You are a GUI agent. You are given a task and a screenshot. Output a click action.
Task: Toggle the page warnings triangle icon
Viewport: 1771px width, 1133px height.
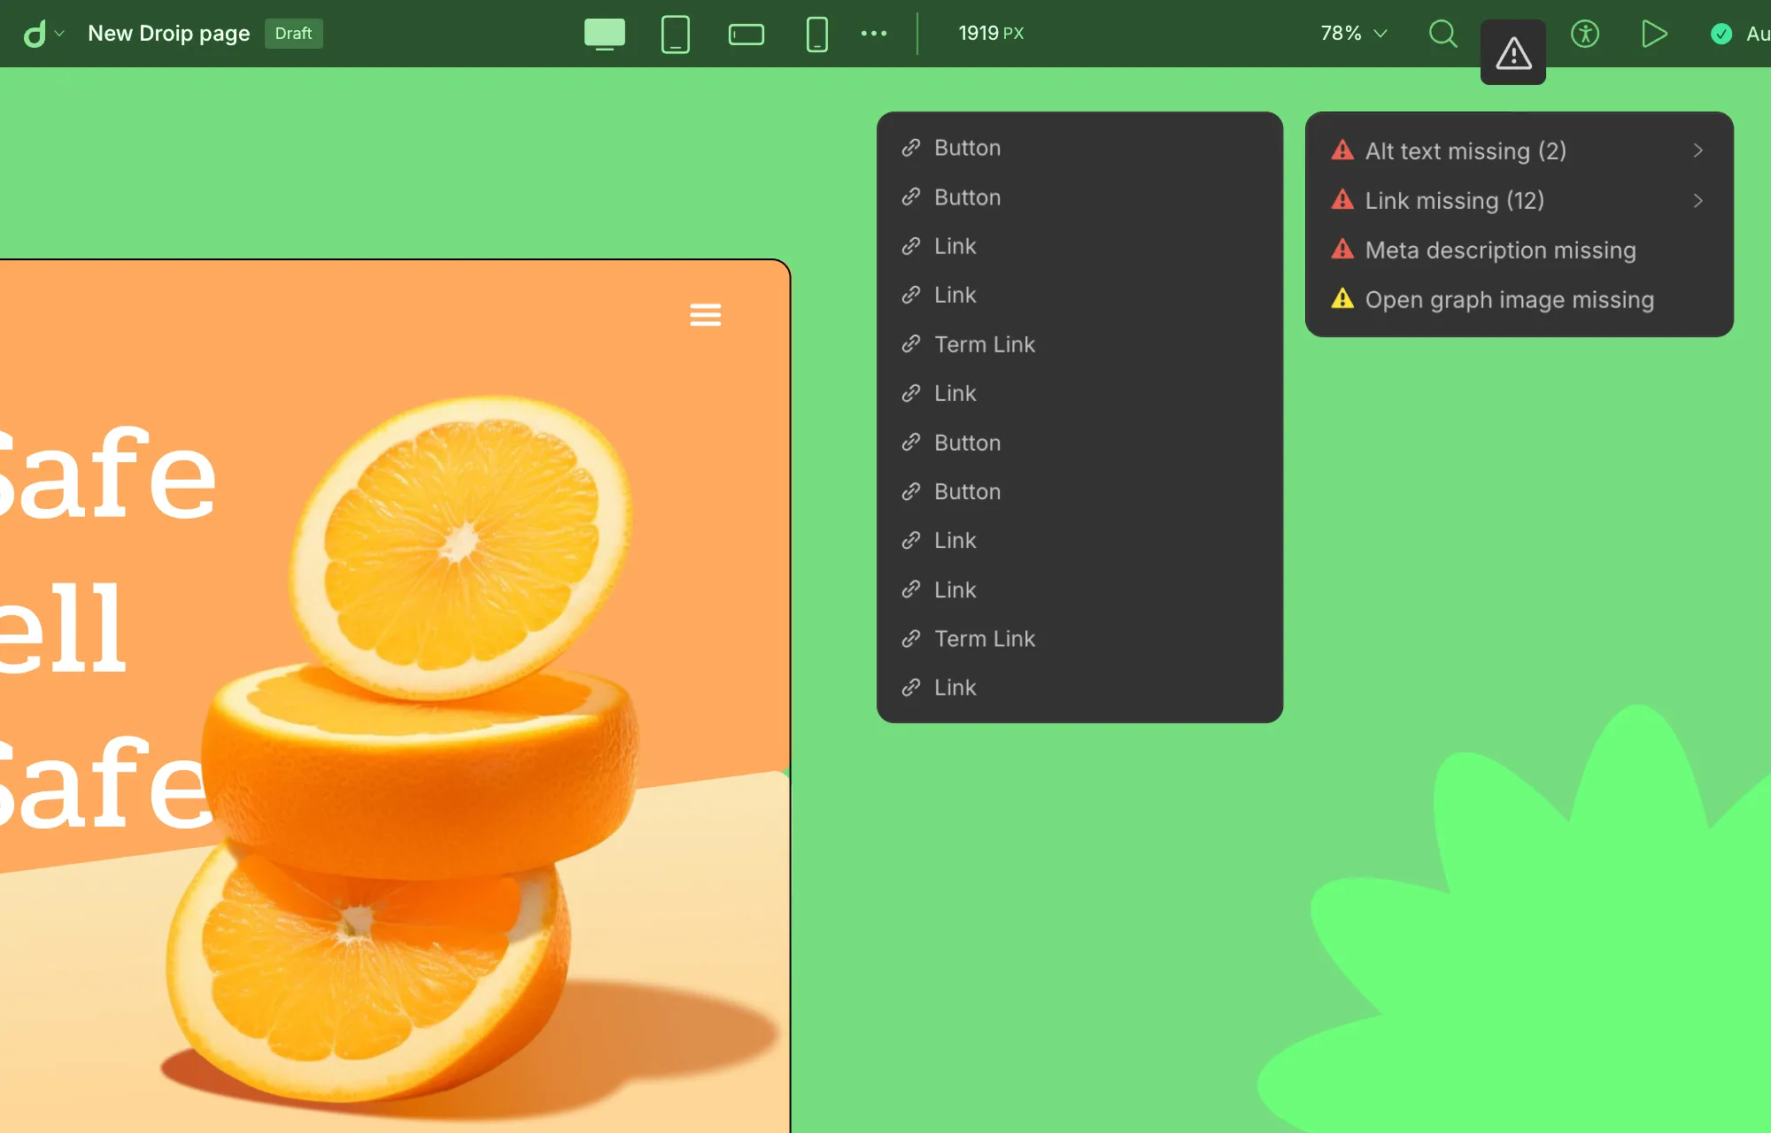[1512, 53]
